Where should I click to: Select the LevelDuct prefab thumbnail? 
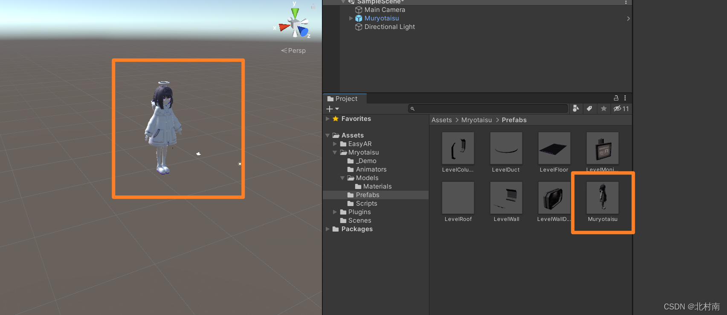(506, 148)
